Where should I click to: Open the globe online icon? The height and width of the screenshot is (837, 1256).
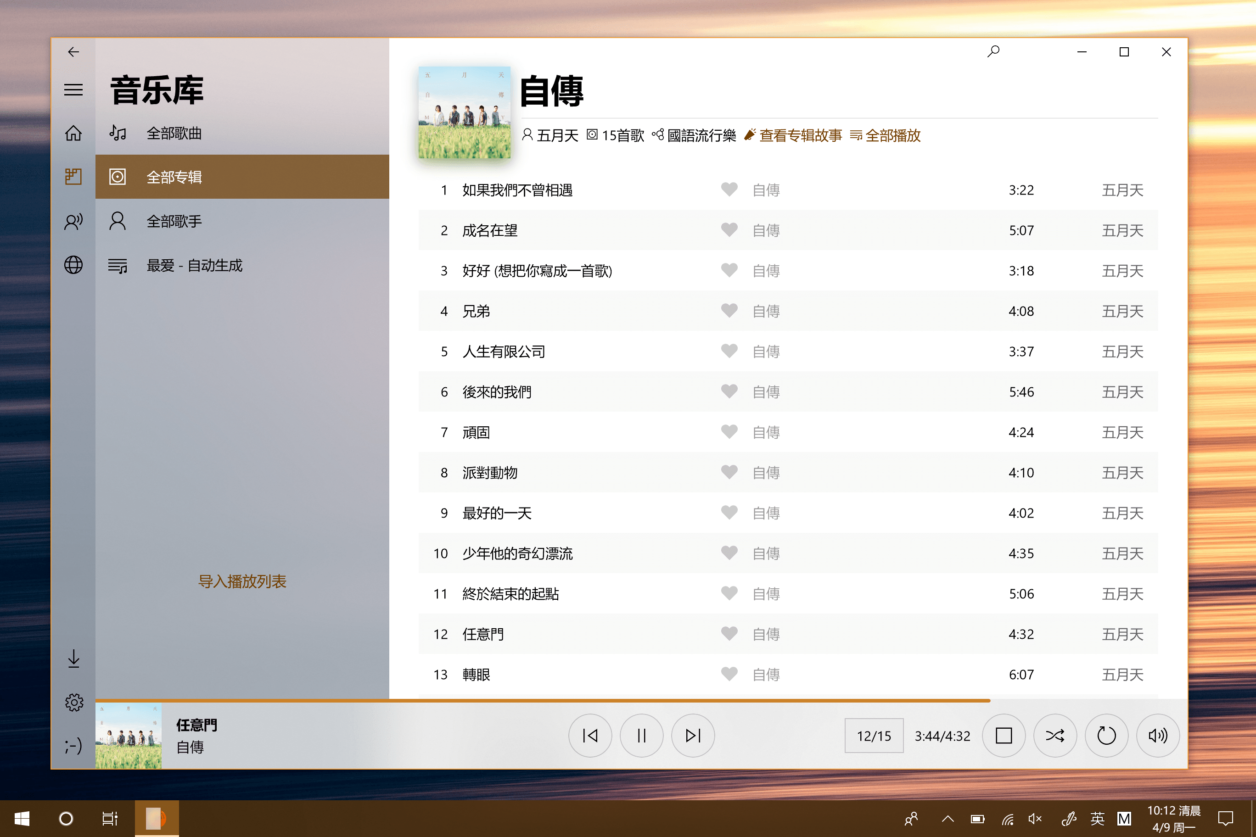tap(74, 265)
